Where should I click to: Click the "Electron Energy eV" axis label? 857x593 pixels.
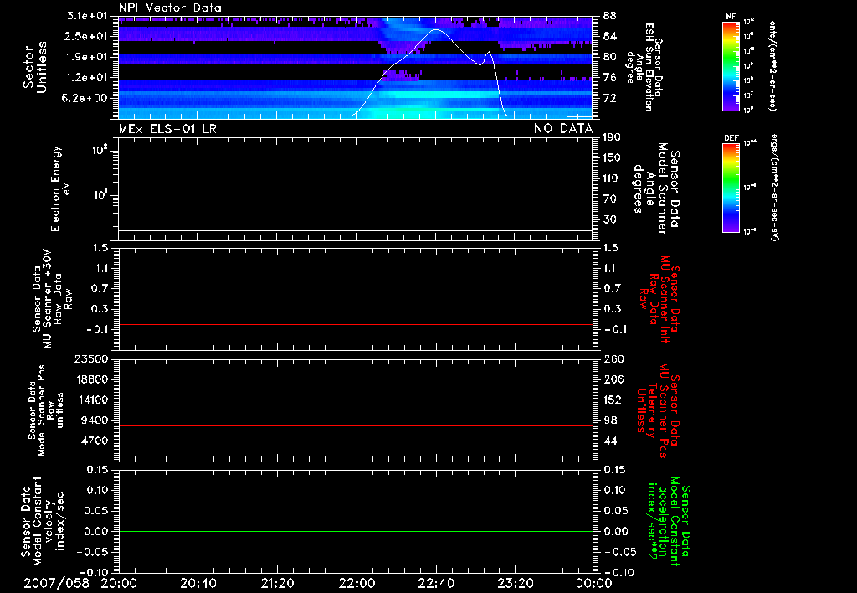[x=60, y=188]
